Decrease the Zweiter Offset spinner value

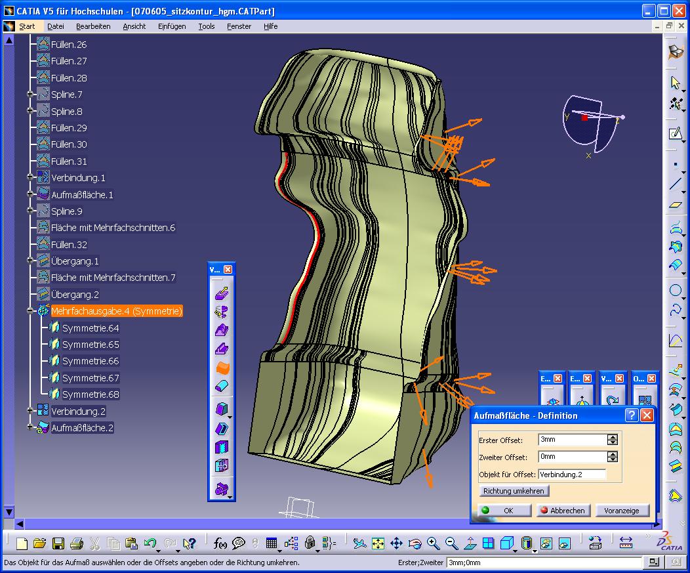tap(613, 460)
